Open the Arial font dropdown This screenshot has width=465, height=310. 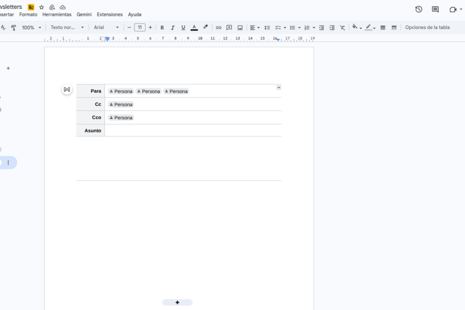[106, 27]
